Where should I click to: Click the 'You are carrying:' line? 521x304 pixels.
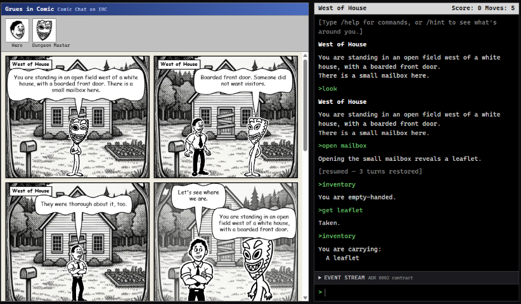[349, 249]
